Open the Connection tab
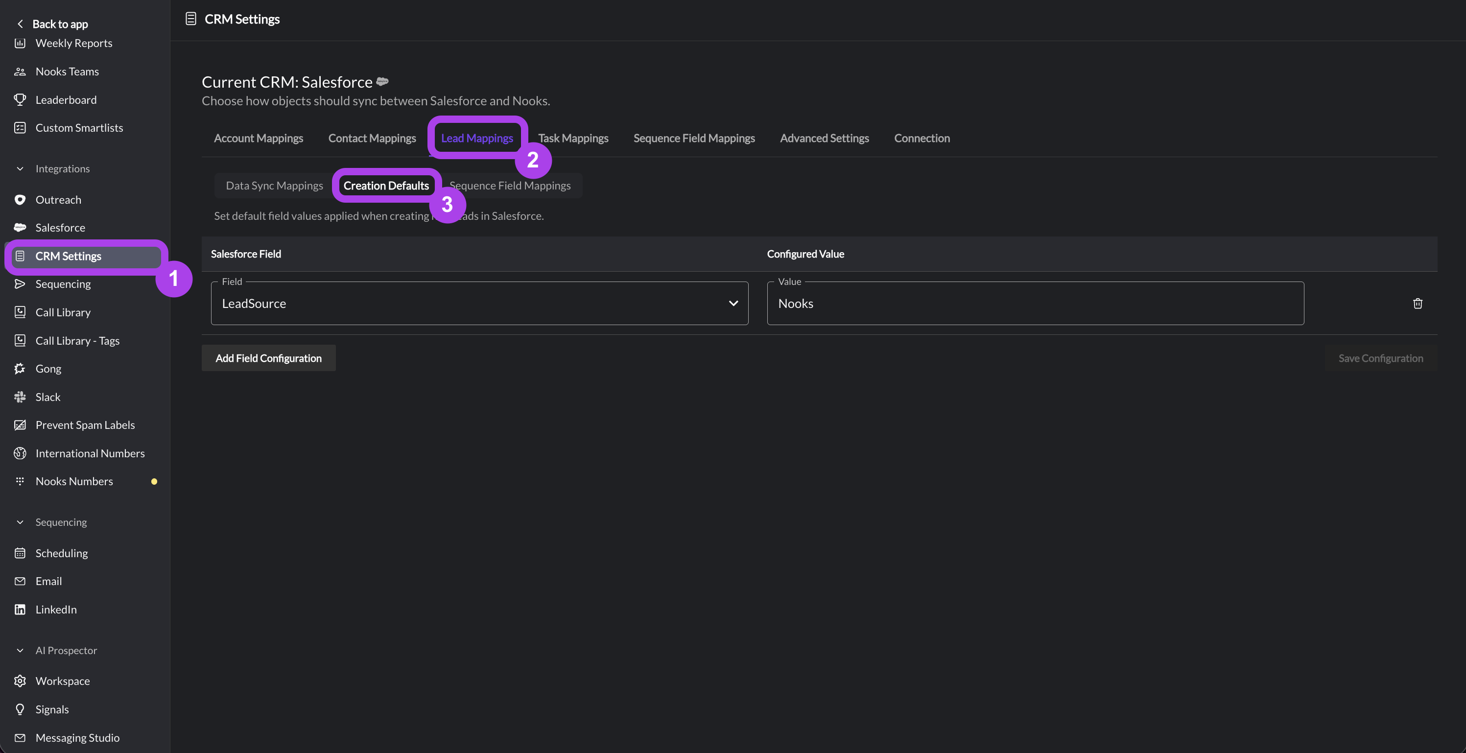 coord(922,138)
